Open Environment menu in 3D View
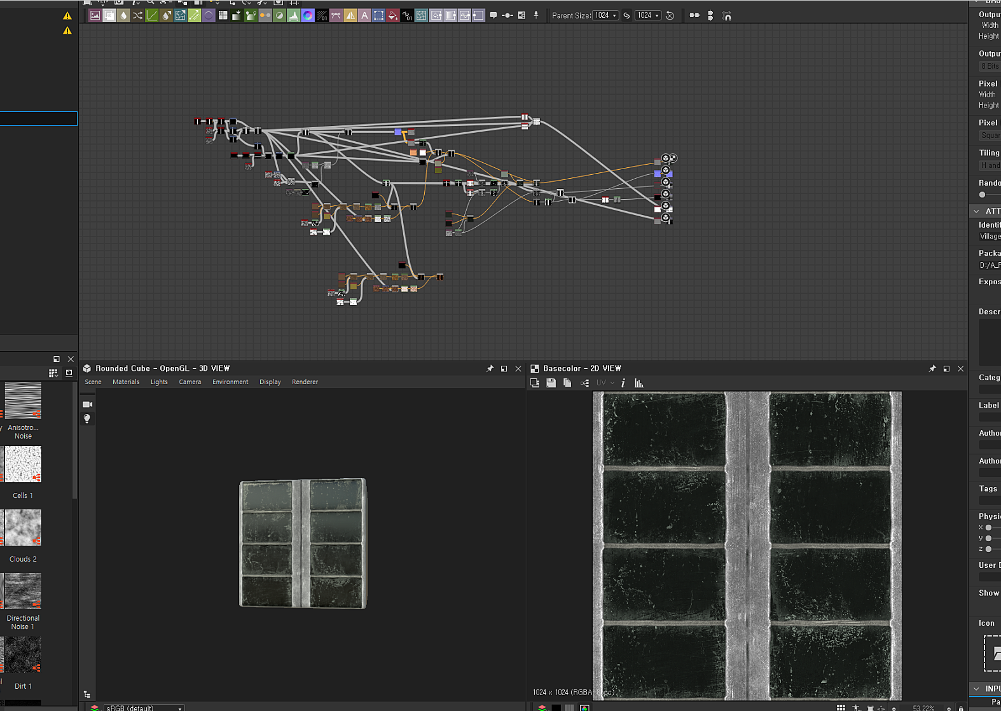1001x711 pixels. click(x=230, y=382)
